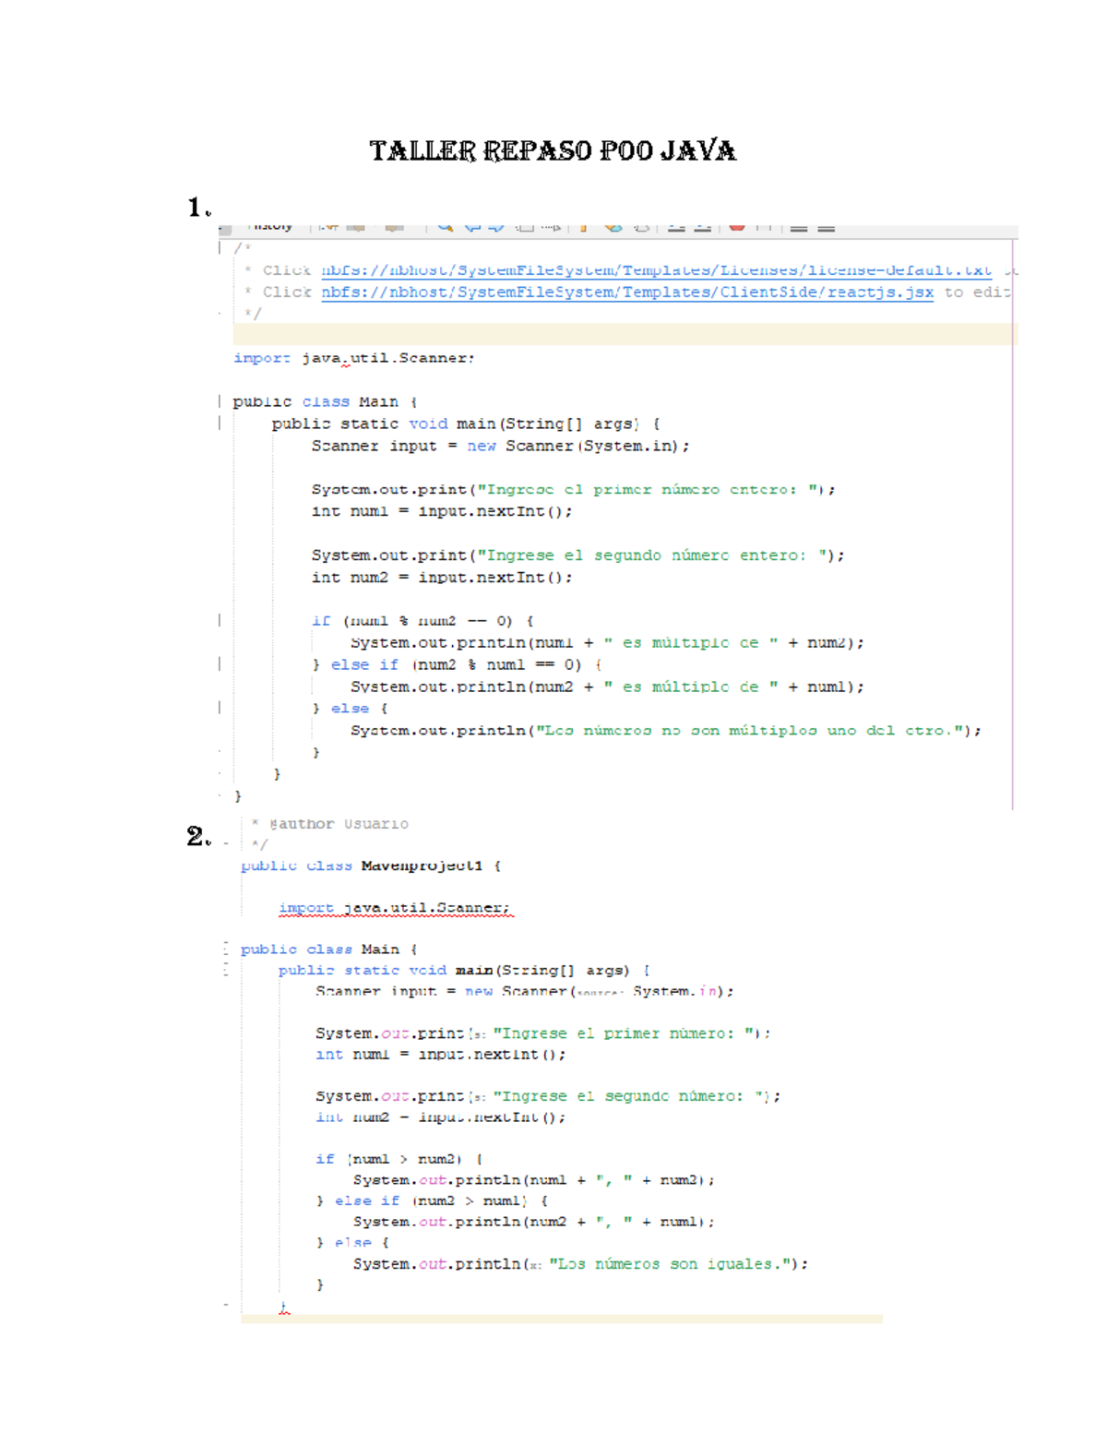This screenshot has width=1107, height=1433.
Task: Click the Find Next Occurrence arrow icon
Action: pyautogui.click(x=496, y=226)
